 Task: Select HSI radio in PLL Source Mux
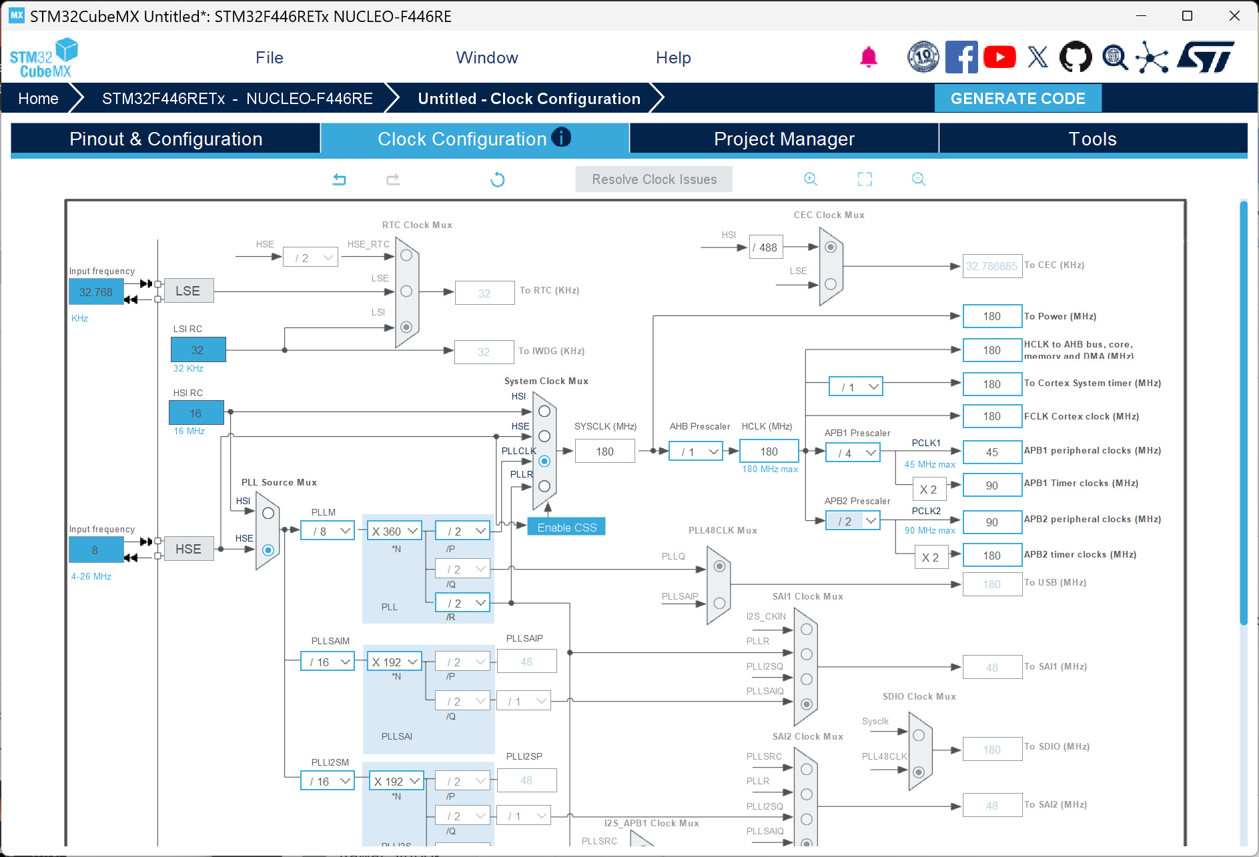(x=268, y=514)
